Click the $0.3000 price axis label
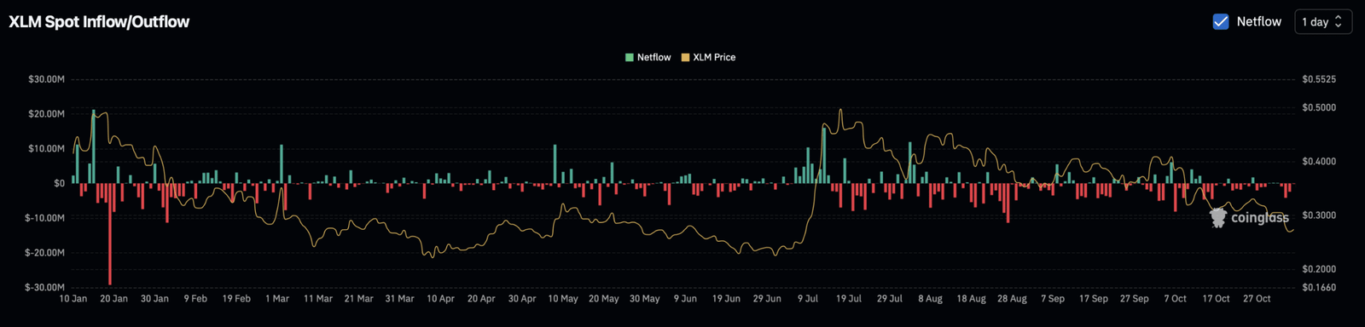1365x327 pixels. tap(1319, 215)
